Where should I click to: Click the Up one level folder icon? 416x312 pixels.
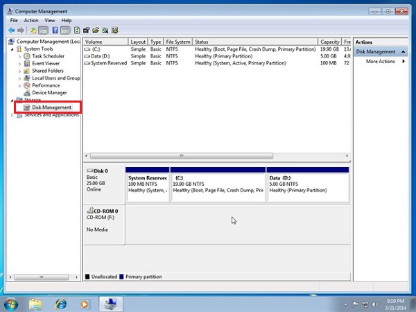click(33, 31)
